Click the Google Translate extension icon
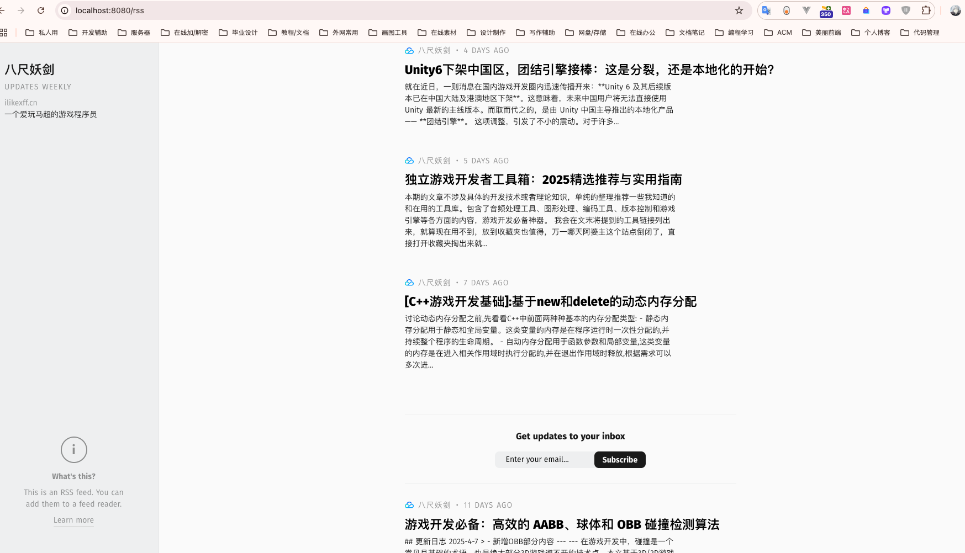This screenshot has width=965, height=553. pyautogui.click(x=766, y=10)
